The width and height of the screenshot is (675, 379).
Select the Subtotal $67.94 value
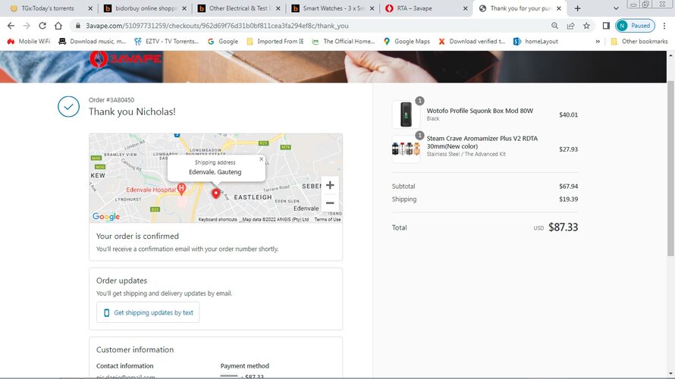[568, 186]
